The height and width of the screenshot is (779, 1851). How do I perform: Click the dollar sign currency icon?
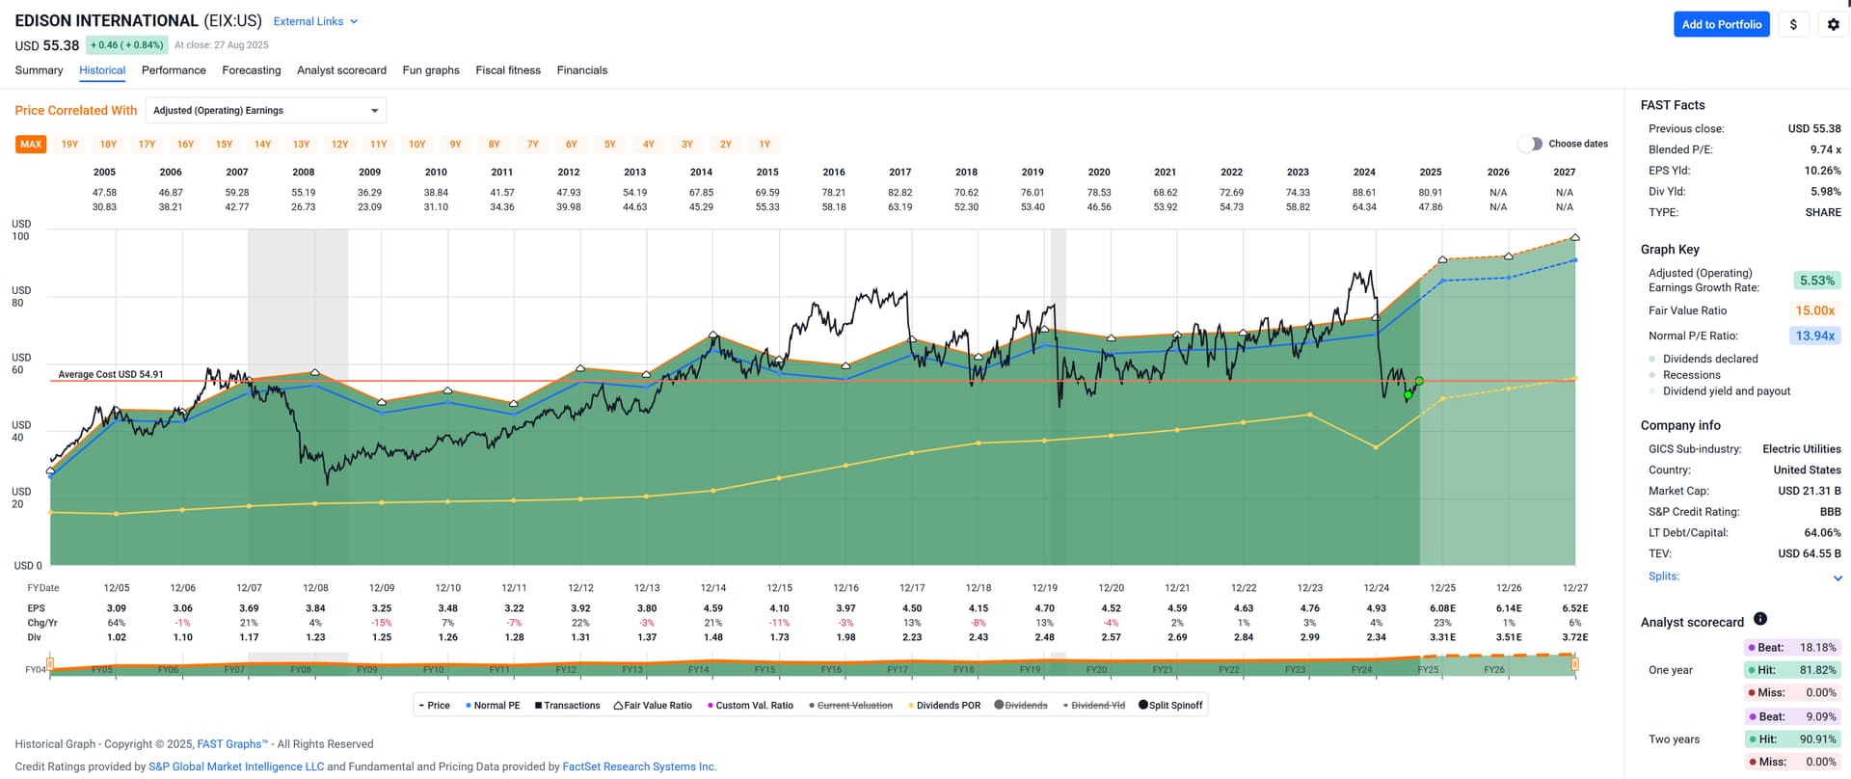click(x=1793, y=25)
